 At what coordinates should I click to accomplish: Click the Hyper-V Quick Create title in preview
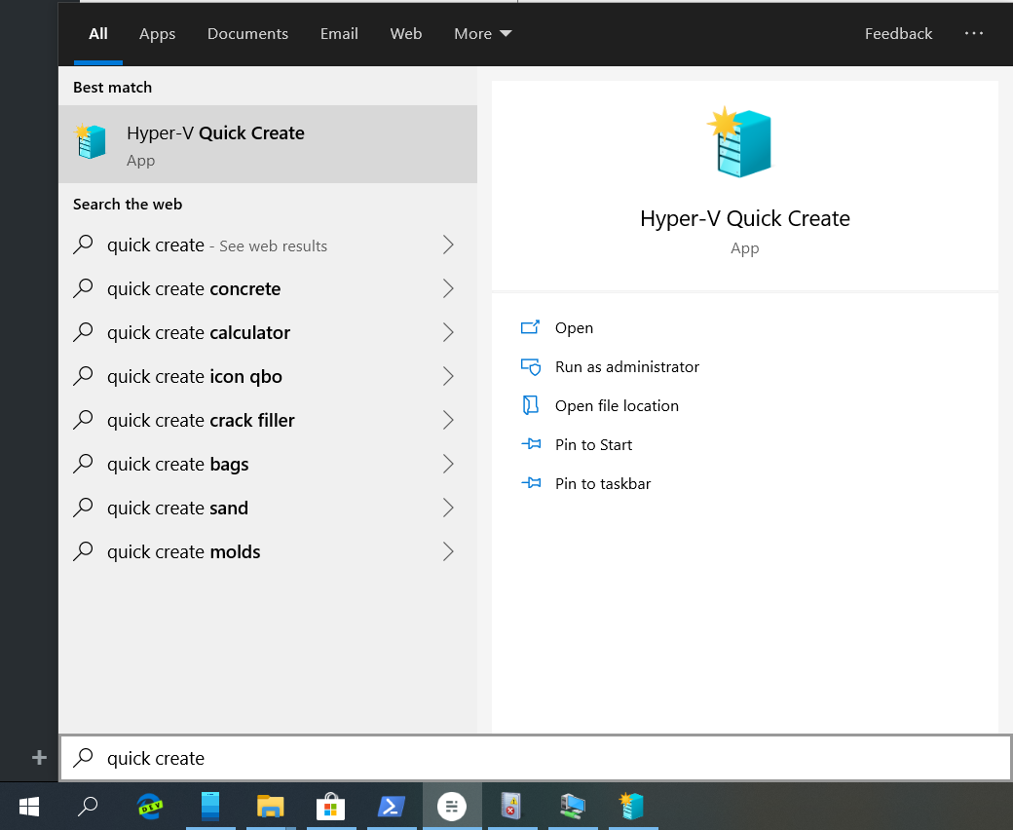pos(745,218)
